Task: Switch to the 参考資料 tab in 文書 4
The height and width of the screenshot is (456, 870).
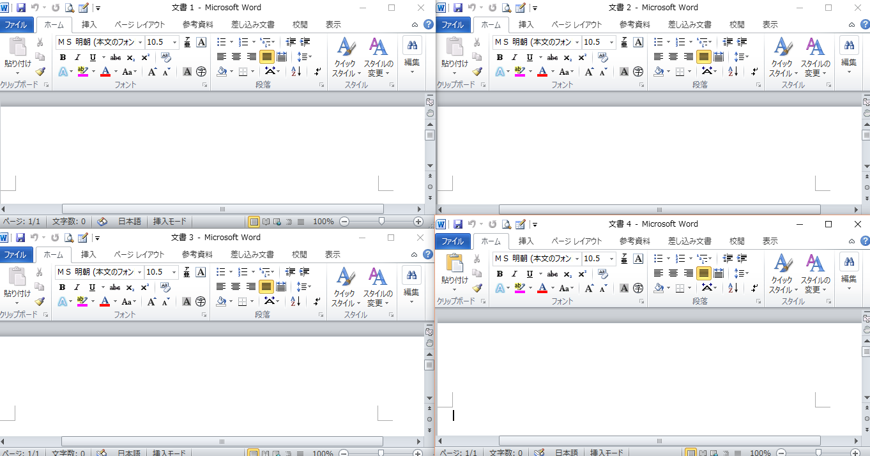Action: point(634,241)
